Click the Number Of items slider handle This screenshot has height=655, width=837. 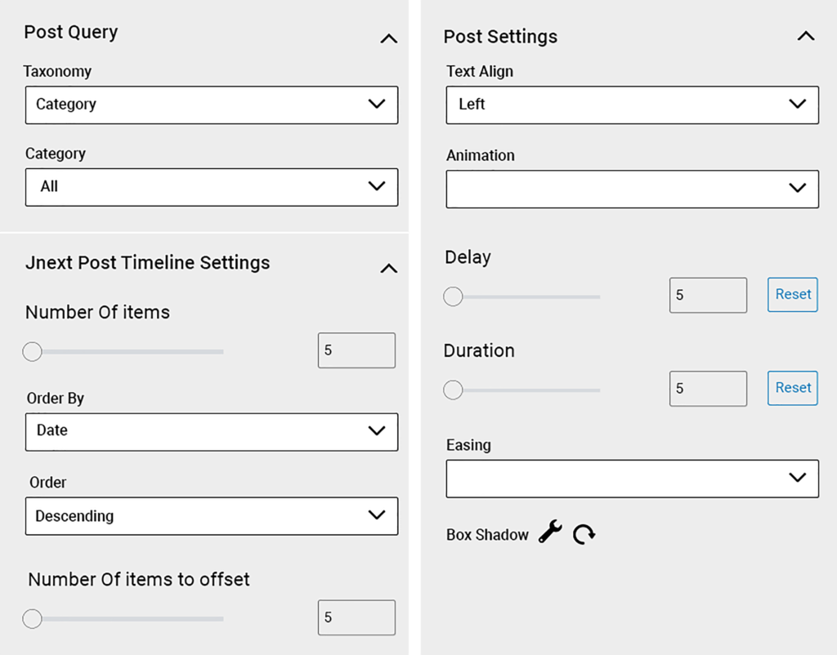tap(32, 351)
